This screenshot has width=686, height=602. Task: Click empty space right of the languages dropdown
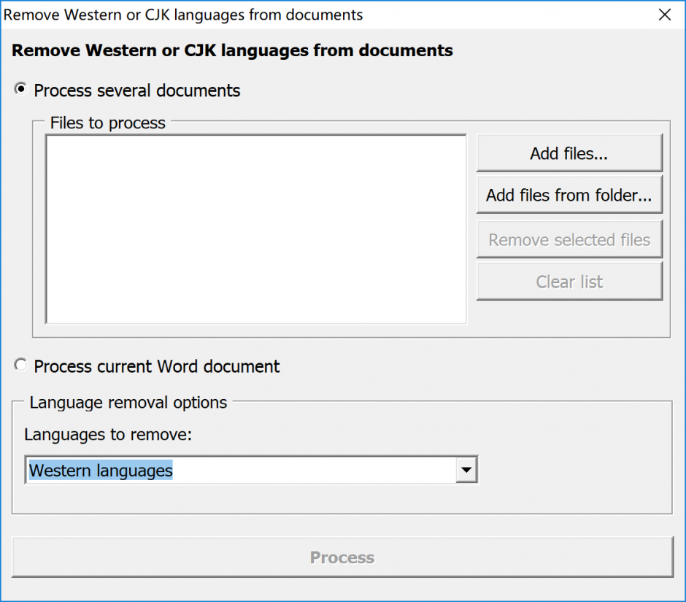click(573, 471)
